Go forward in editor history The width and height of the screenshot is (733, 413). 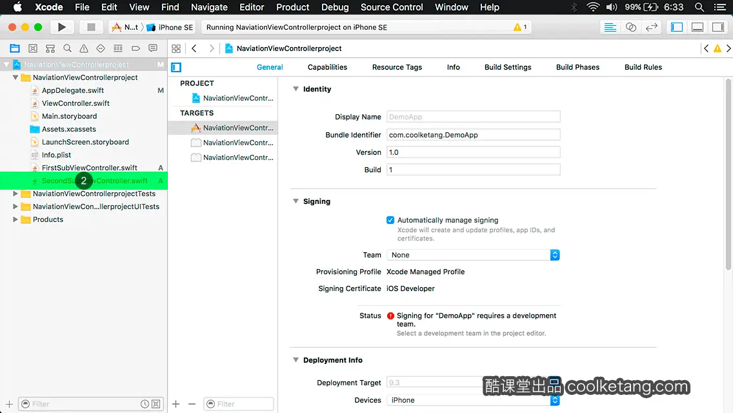click(211, 48)
